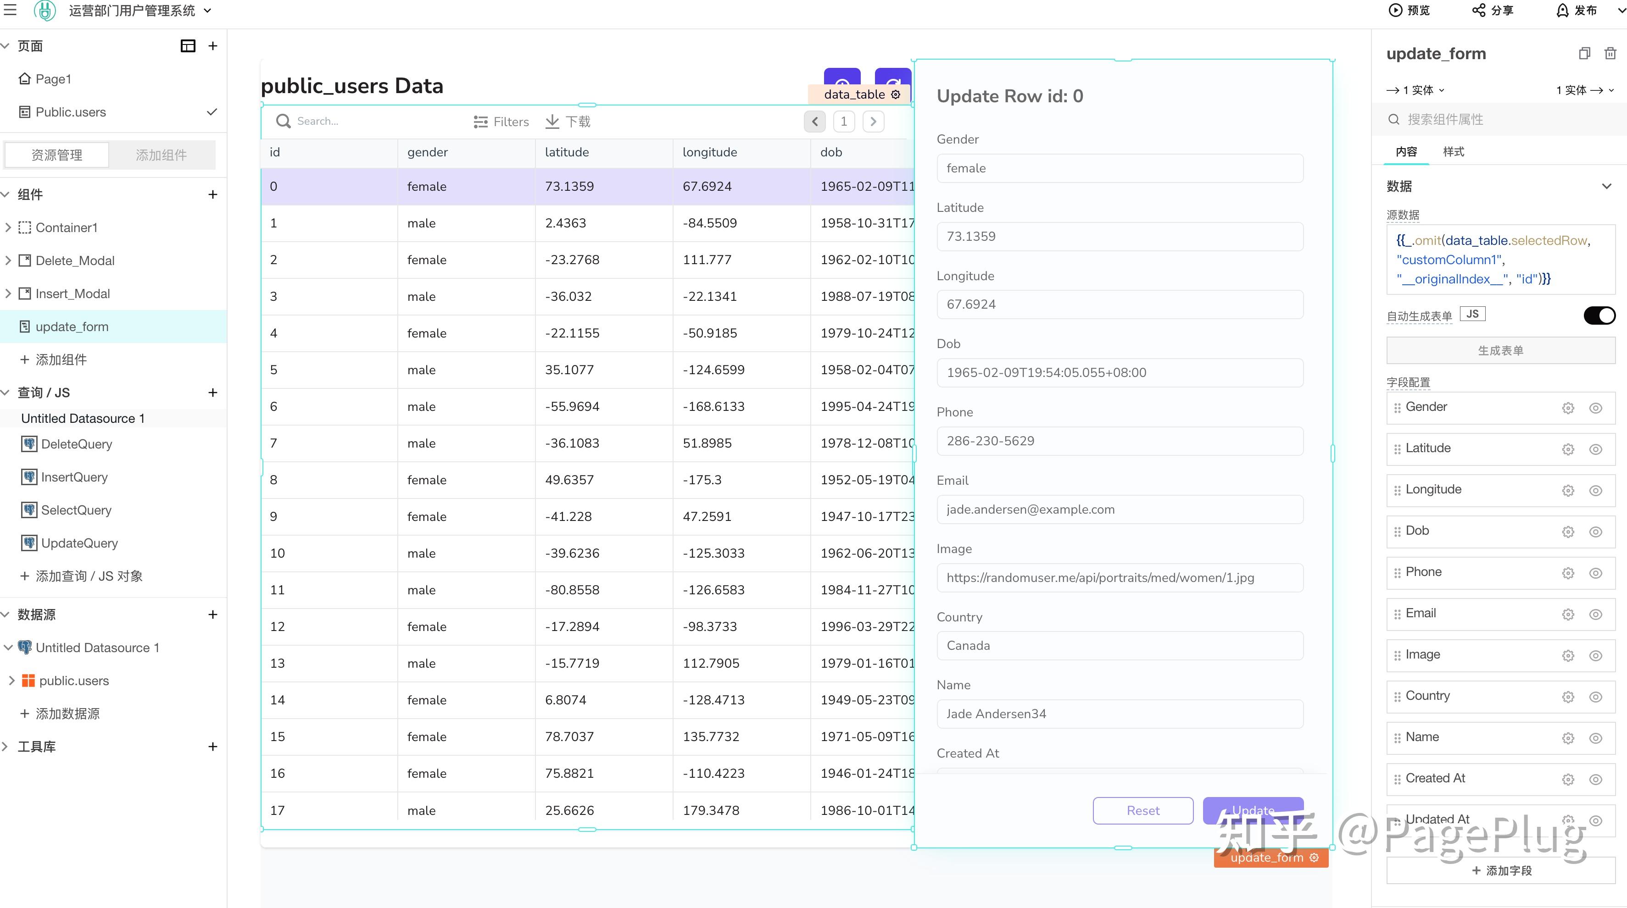Image resolution: width=1627 pixels, height=908 pixels.
Task: Click the delete trash icon for update_form
Action: coord(1610,54)
